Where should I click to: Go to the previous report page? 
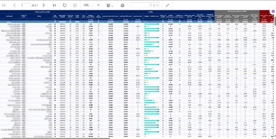point(14,5)
